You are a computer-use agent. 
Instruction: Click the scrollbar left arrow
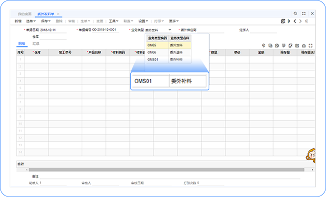coord(27,170)
